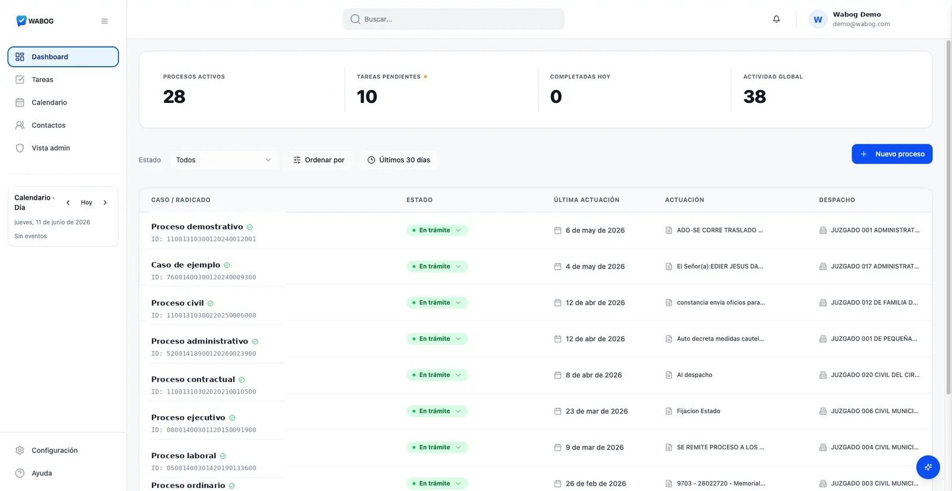The height and width of the screenshot is (491, 952).
Task: Open En trámite status dropdown for Proceso contractual
Action: tap(437, 375)
